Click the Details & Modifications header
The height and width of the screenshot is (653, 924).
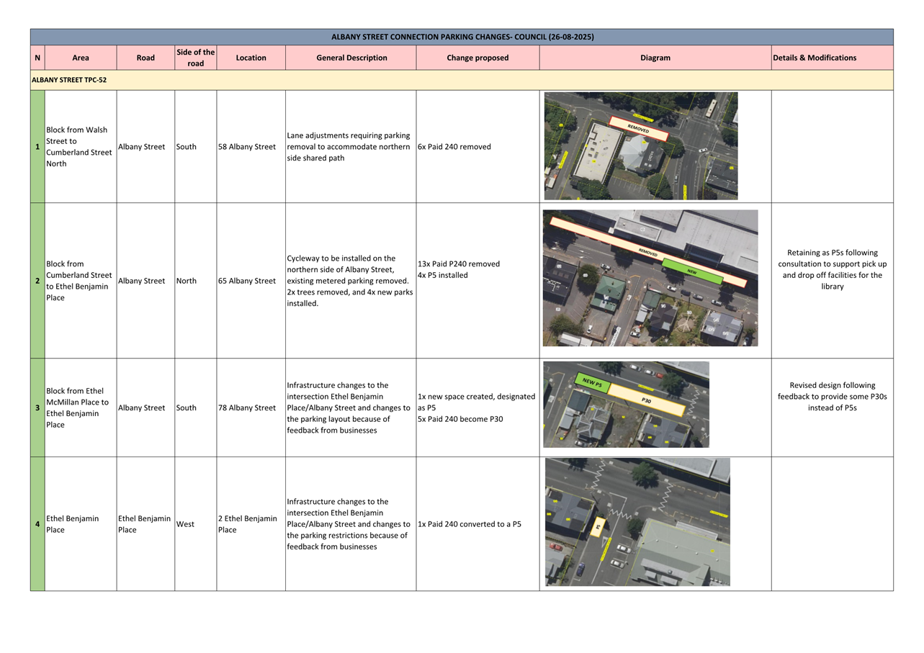tap(814, 58)
